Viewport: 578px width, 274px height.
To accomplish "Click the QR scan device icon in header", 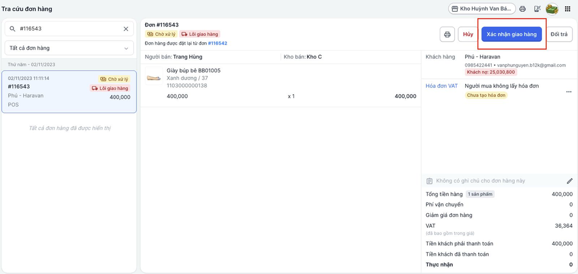I will [x=537, y=9].
